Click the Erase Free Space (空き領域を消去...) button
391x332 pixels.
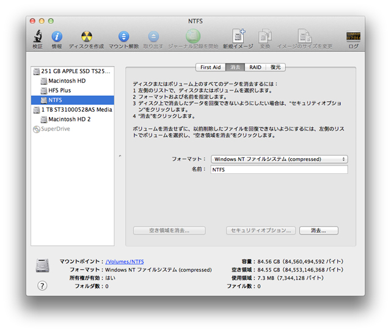click(x=169, y=231)
